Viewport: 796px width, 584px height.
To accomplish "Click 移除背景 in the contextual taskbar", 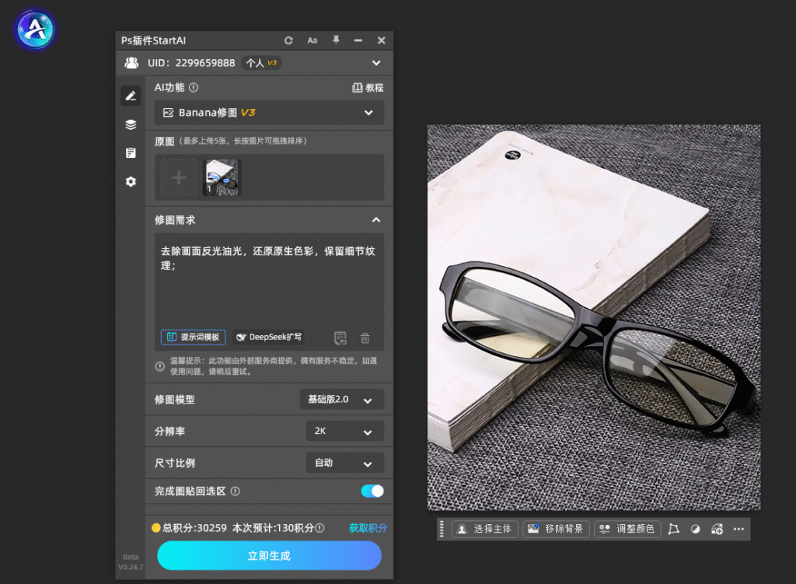I will 557,529.
